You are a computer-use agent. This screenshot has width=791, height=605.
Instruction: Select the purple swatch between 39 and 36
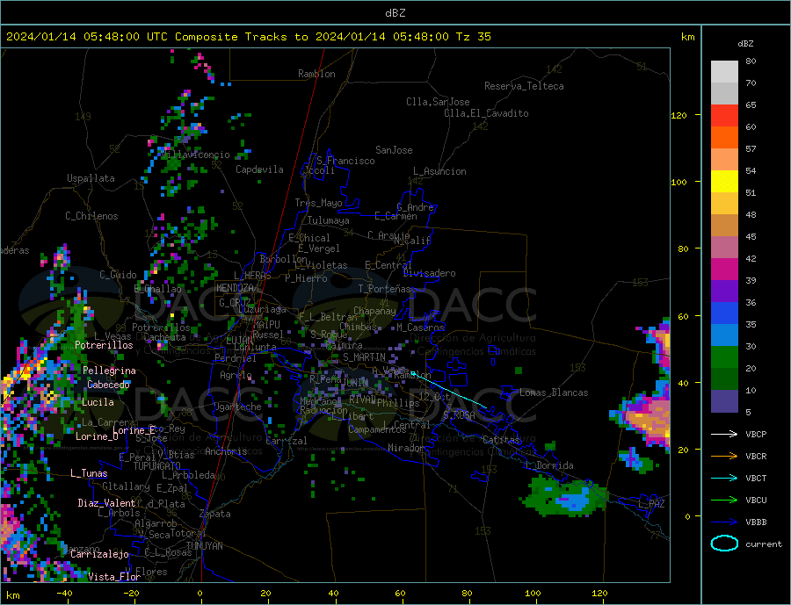pyautogui.click(x=724, y=292)
